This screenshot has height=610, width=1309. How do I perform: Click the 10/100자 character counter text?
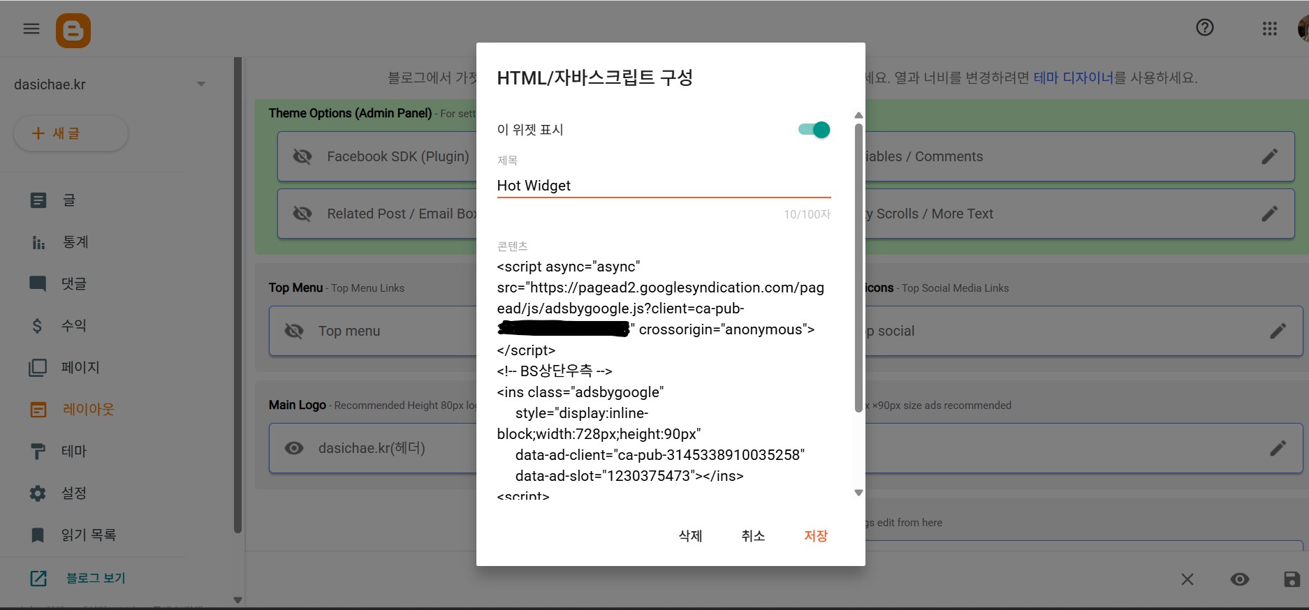807,214
